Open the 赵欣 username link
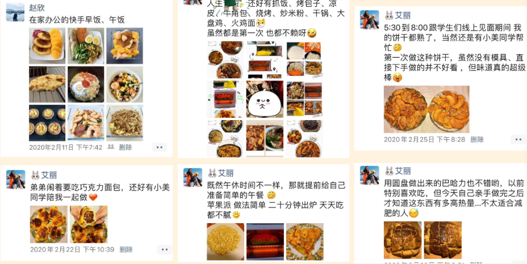The height and width of the screenshot is (264, 527). click(37, 8)
